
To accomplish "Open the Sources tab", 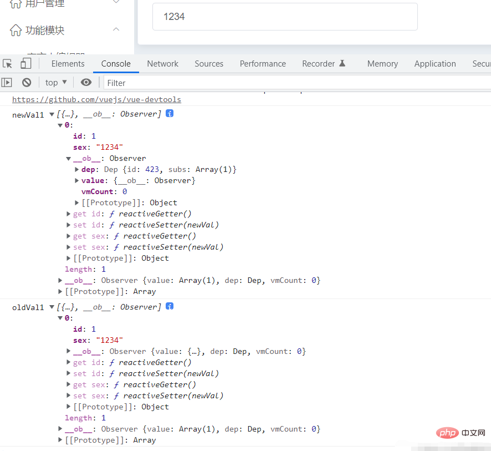I will (209, 64).
